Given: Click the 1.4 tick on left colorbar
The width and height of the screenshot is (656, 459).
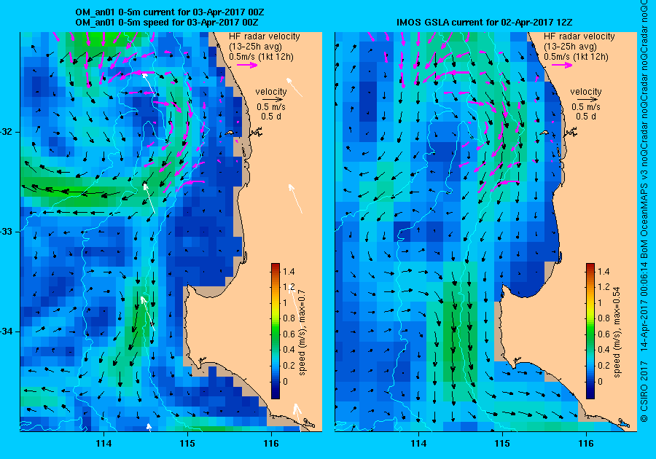Looking at the screenshot, I should (x=289, y=271).
